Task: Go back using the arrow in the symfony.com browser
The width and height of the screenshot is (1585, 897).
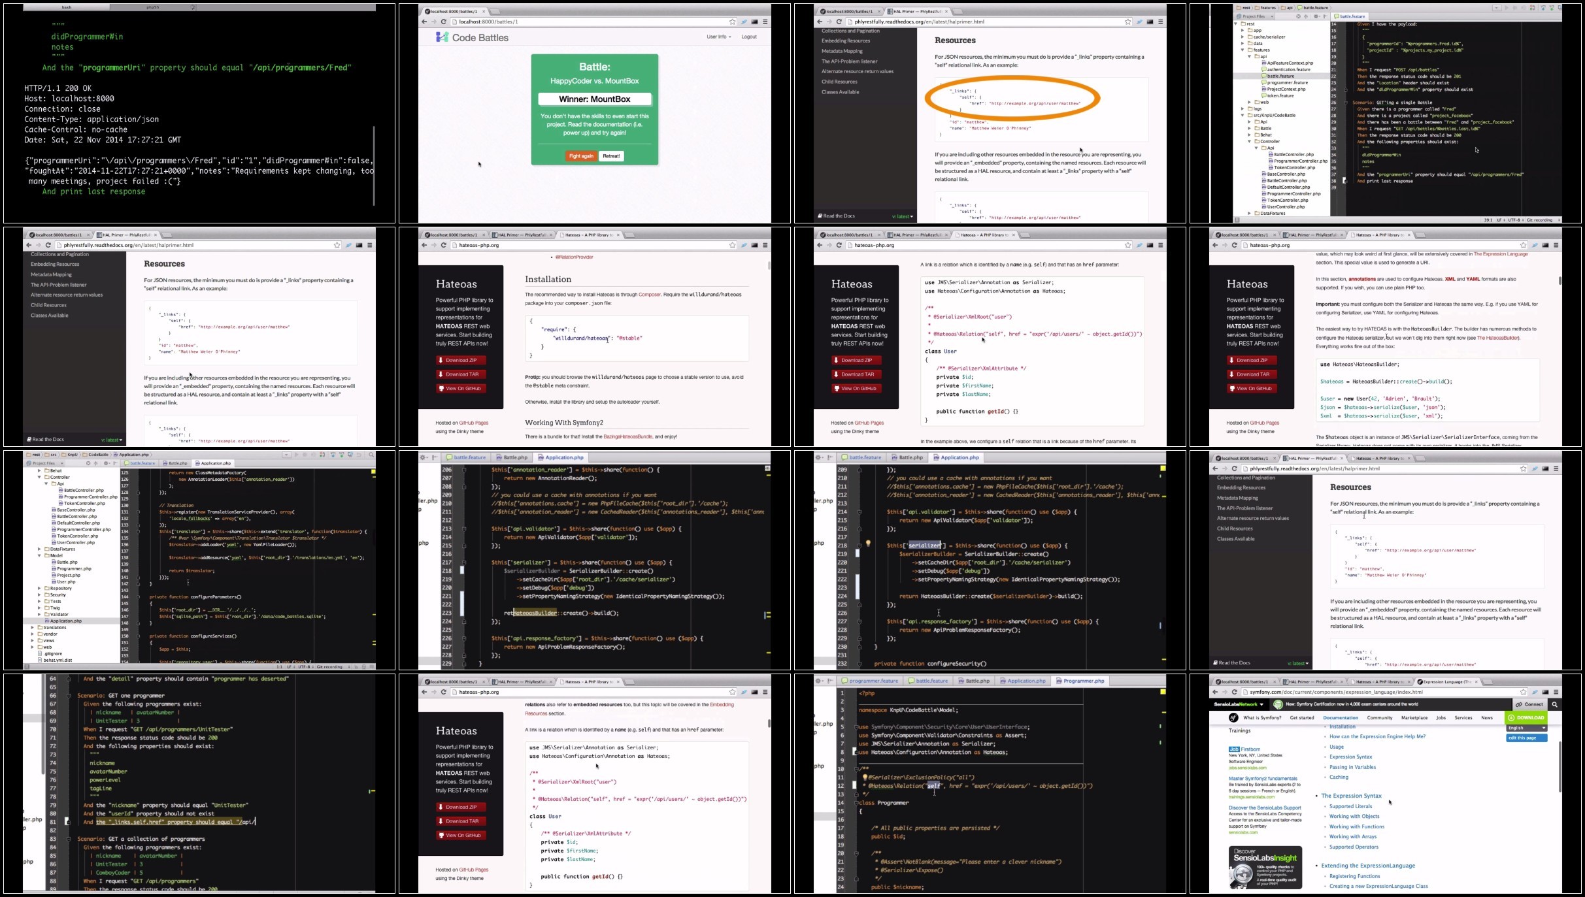Action: click(x=1215, y=692)
